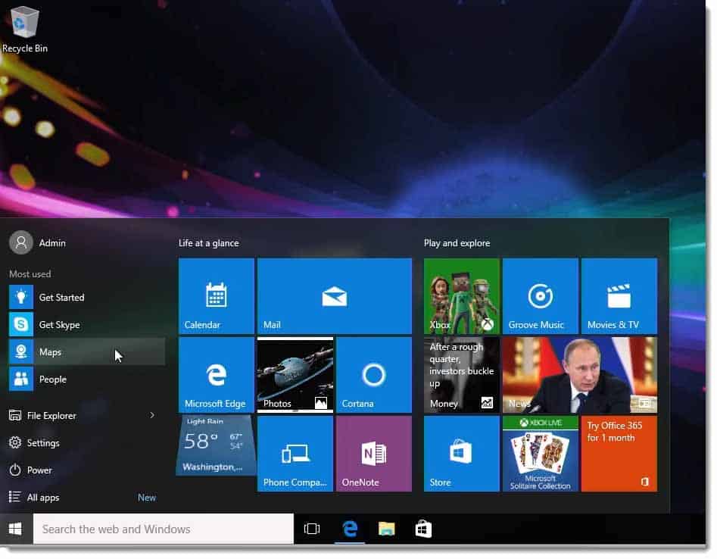Open the Phone Companion tile
The image size is (717, 559).
[295, 454]
